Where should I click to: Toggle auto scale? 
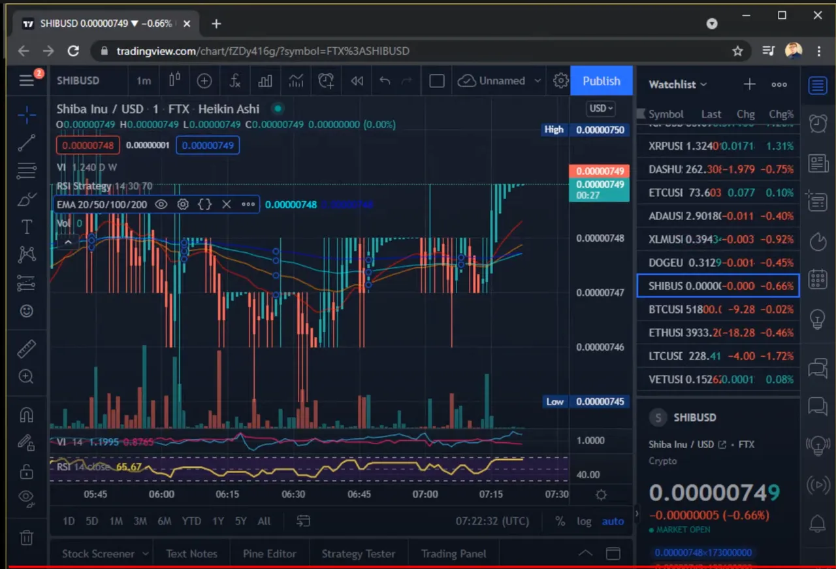pyautogui.click(x=613, y=521)
